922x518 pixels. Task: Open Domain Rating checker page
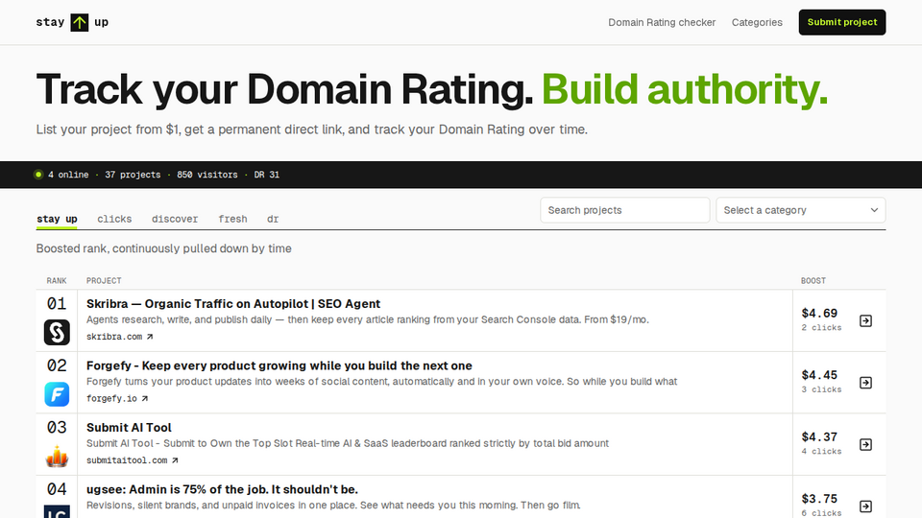pos(662,22)
